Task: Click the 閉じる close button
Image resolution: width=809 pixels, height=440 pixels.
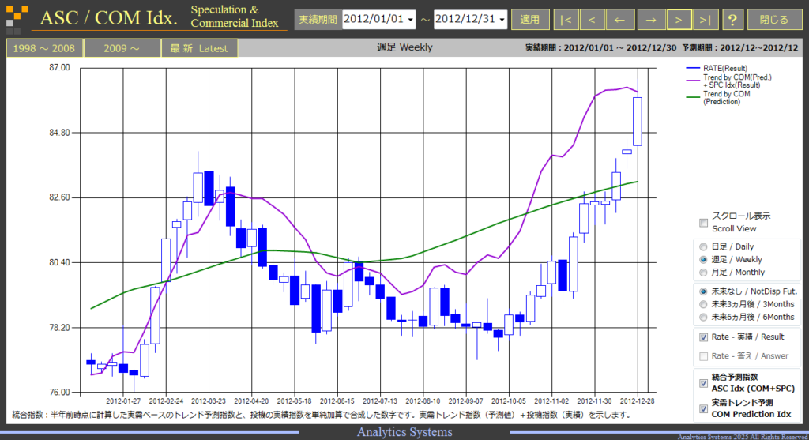Action: pos(774,20)
